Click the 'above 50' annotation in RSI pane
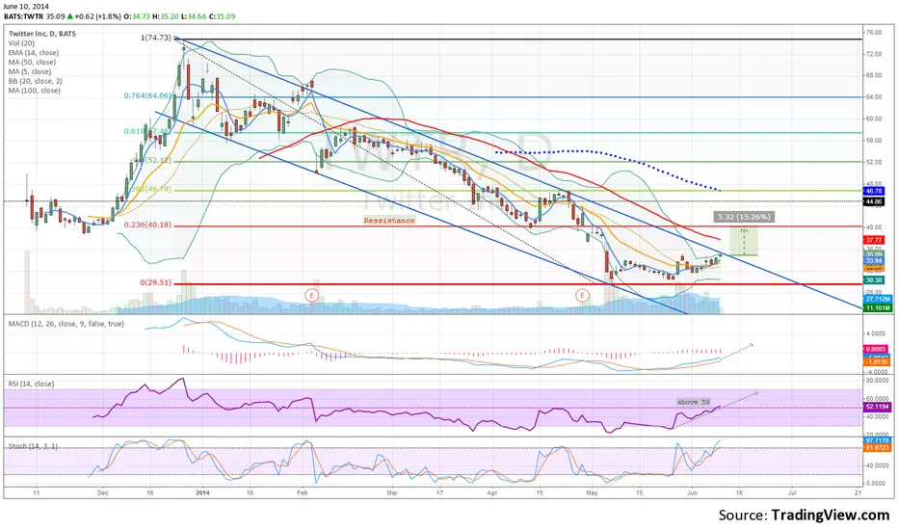 [x=693, y=402]
